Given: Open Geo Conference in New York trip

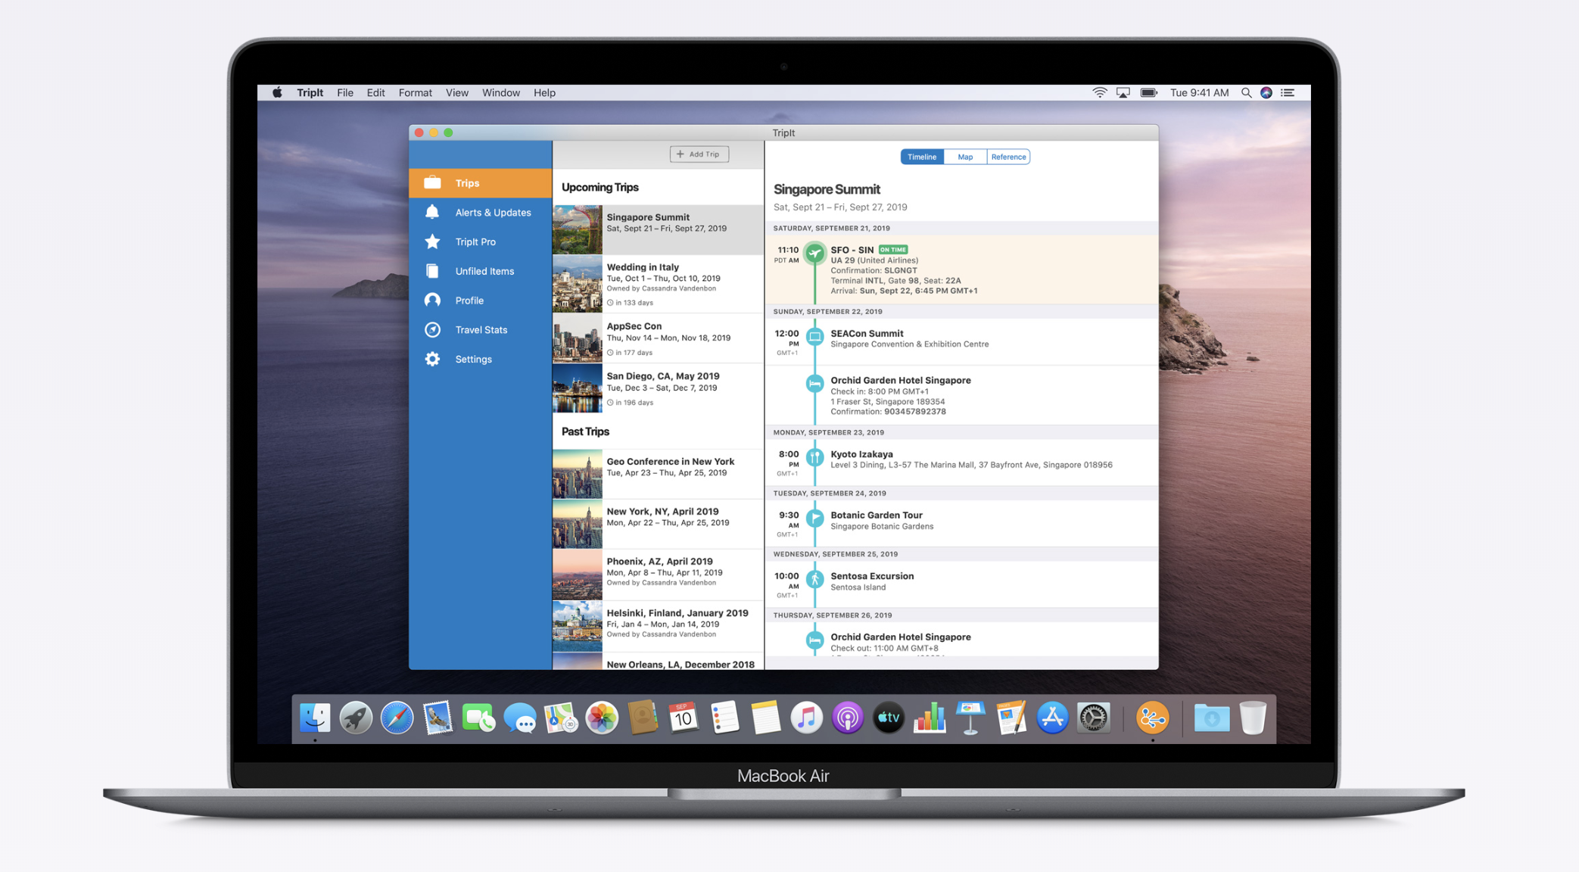Looking at the screenshot, I should 658,474.
